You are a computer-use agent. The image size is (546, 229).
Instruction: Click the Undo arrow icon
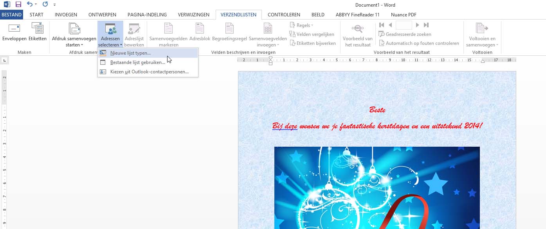pyautogui.click(x=30, y=5)
